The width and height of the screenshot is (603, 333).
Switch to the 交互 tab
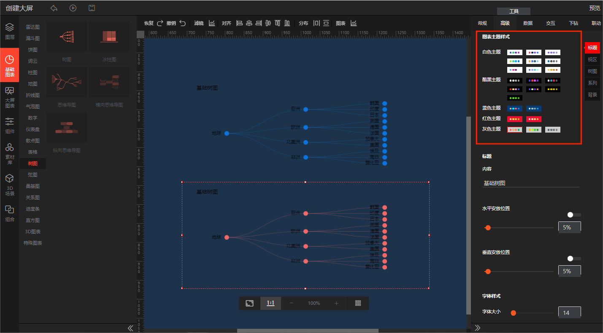(x=550, y=23)
